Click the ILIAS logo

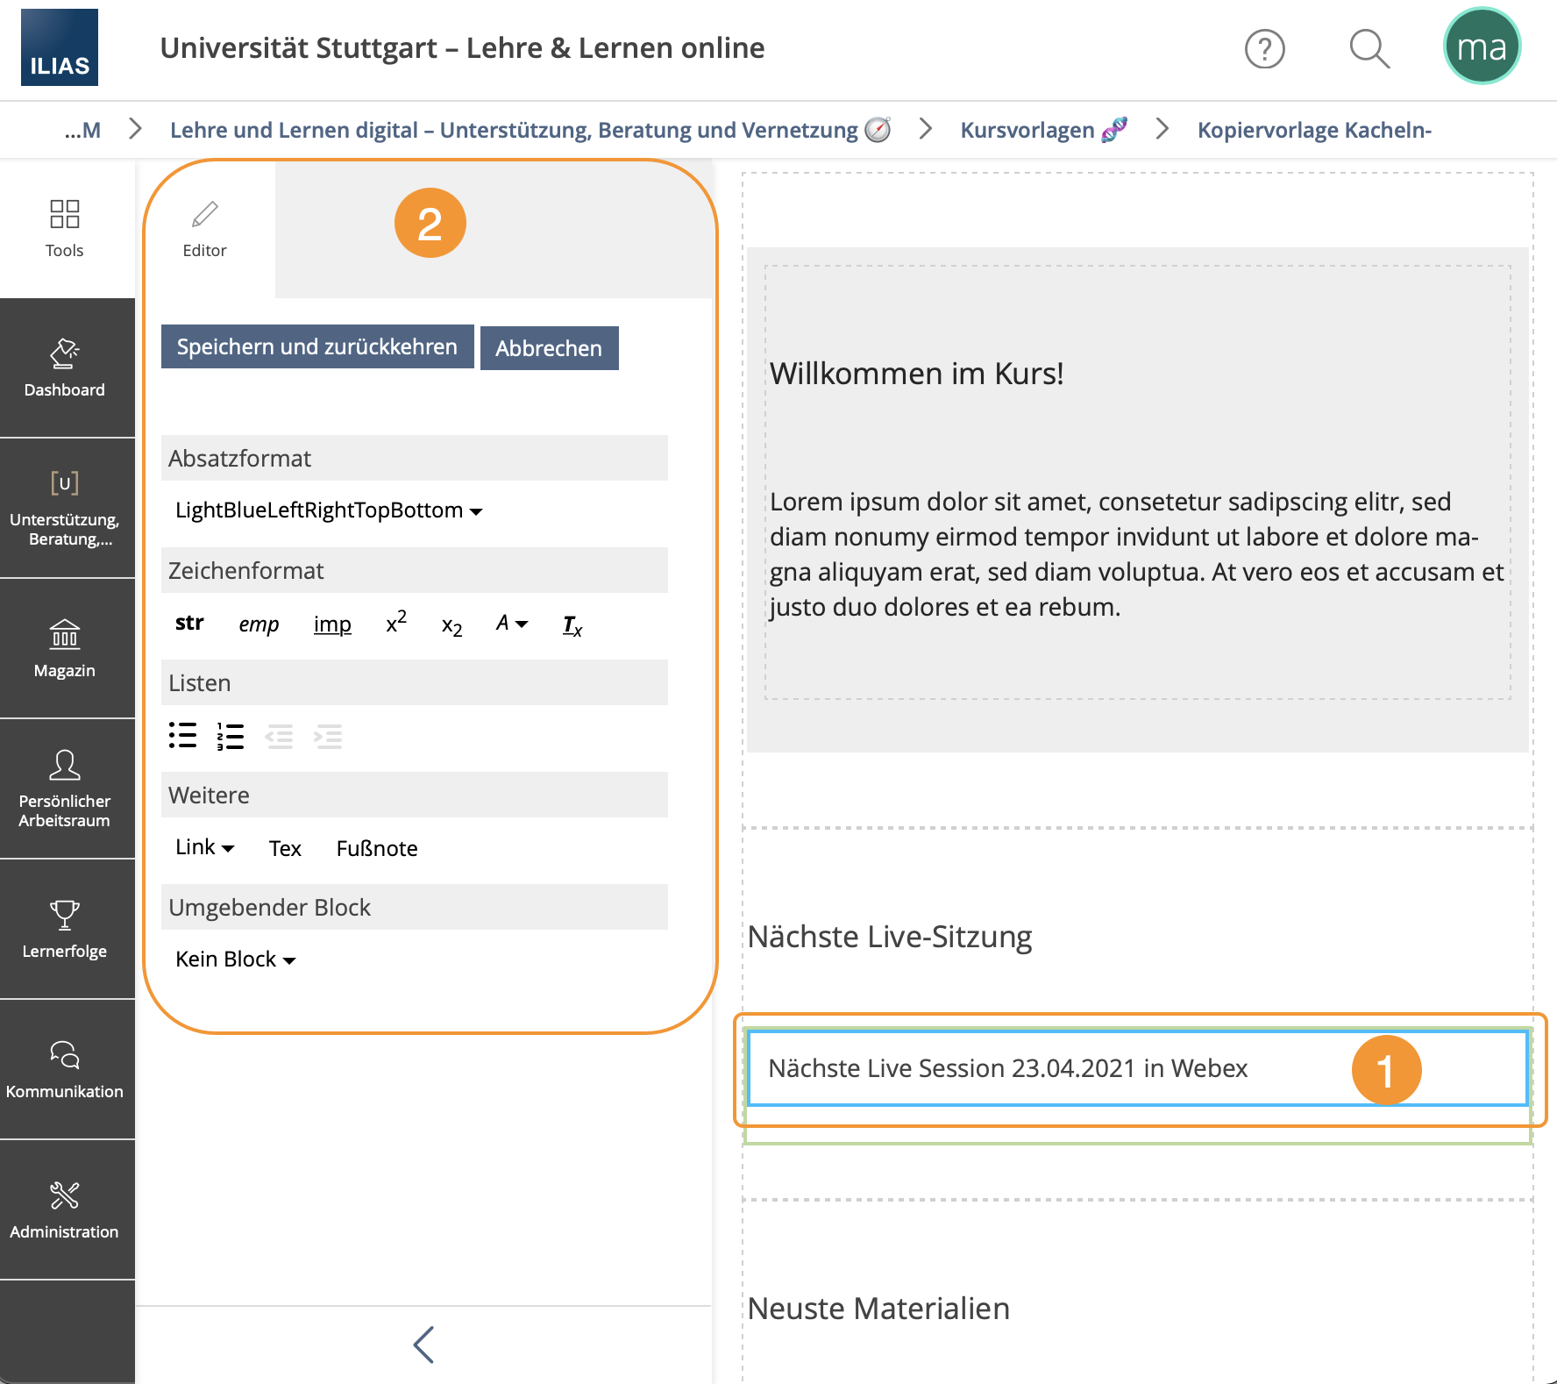pyautogui.click(x=60, y=47)
